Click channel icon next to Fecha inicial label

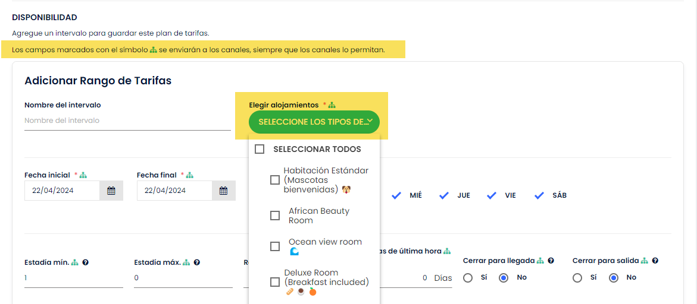click(x=83, y=175)
